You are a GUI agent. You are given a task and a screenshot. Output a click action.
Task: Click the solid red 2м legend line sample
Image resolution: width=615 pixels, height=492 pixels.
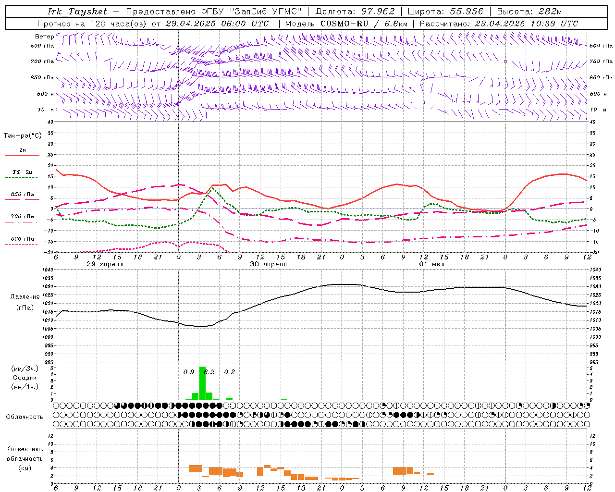click(22, 156)
